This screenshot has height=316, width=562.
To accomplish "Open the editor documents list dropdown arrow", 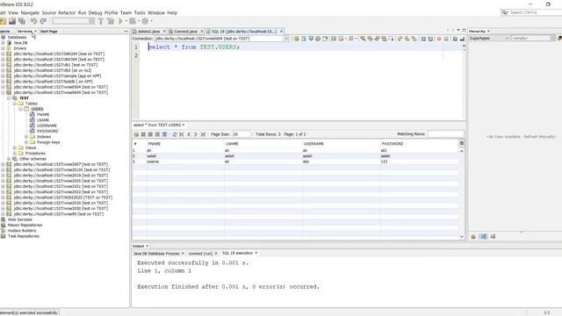I will [458, 31].
